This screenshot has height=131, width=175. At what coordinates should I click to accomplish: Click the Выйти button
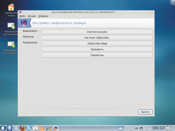[145, 112]
